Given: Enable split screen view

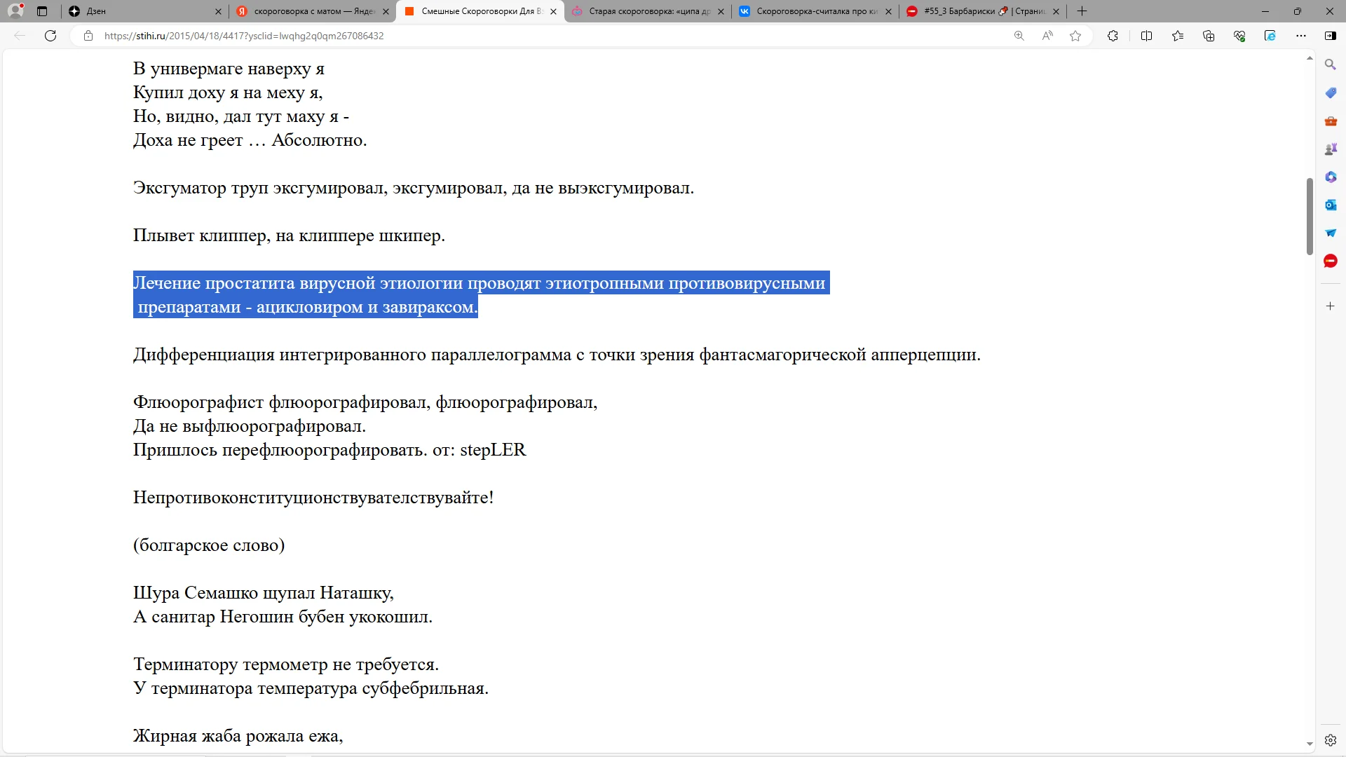Looking at the screenshot, I should tap(1147, 36).
